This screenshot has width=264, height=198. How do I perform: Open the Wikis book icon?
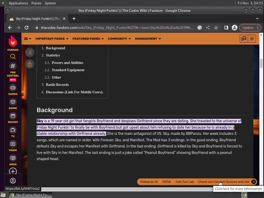pos(13,158)
